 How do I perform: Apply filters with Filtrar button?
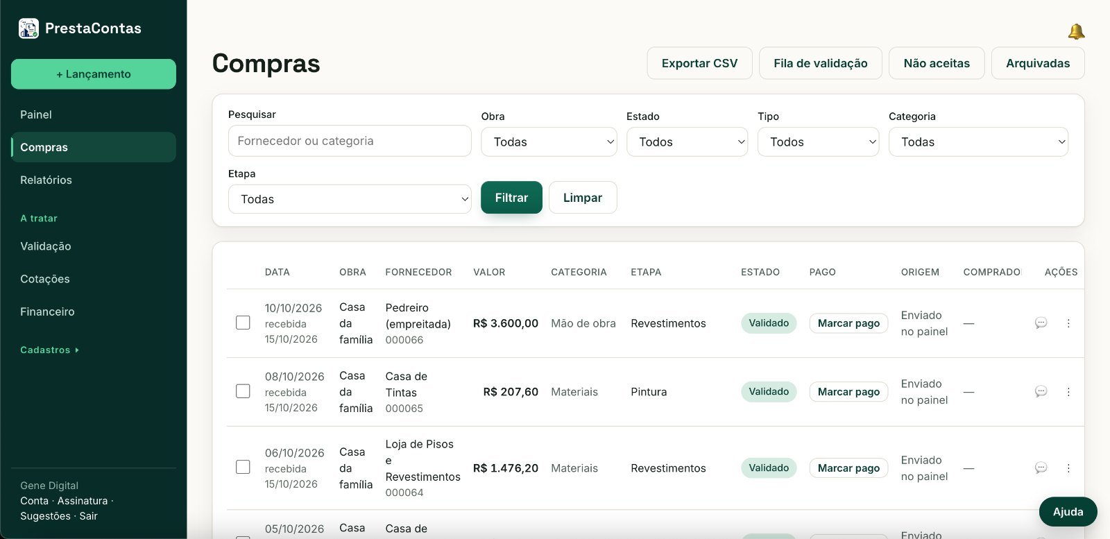click(511, 198)
